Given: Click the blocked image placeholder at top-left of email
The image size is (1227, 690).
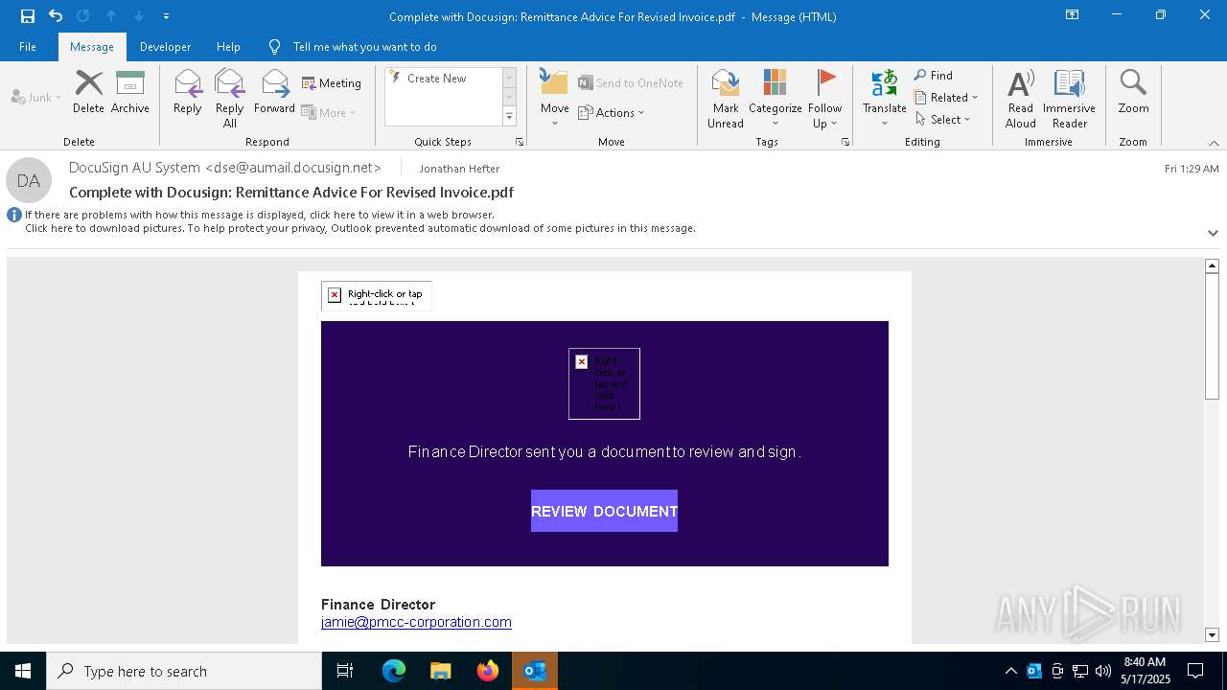Looking at the screenshot, I should 377,295.
